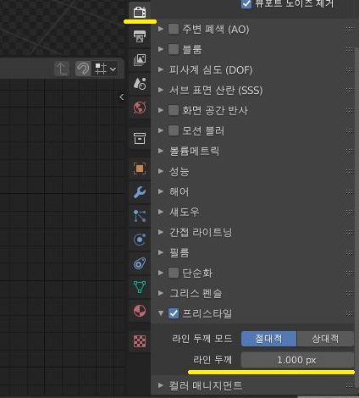Enable the 단순화 checkbox
Screen dimensions: 359x398
click(x=174, y=273)
